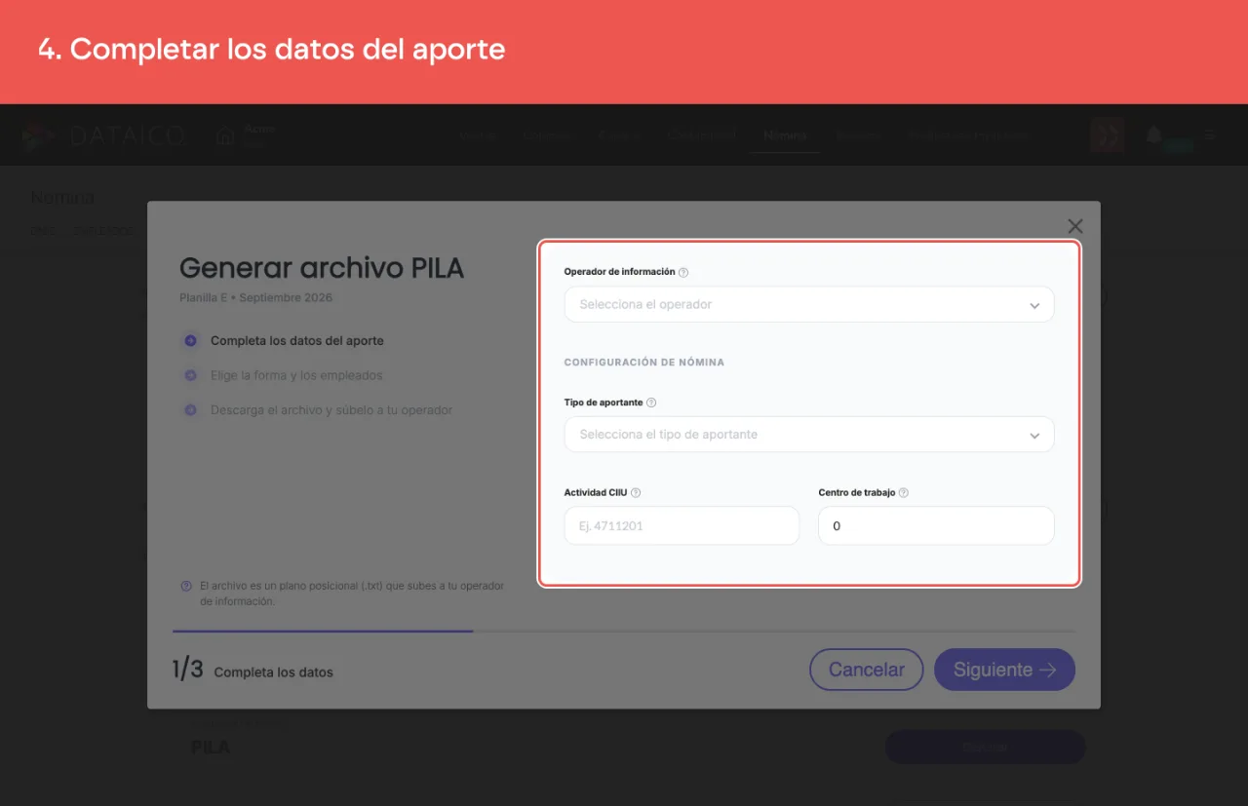Click the help icon beside Operador de información
Viewport: 1248px width, 806px height.
click(683, 273)
